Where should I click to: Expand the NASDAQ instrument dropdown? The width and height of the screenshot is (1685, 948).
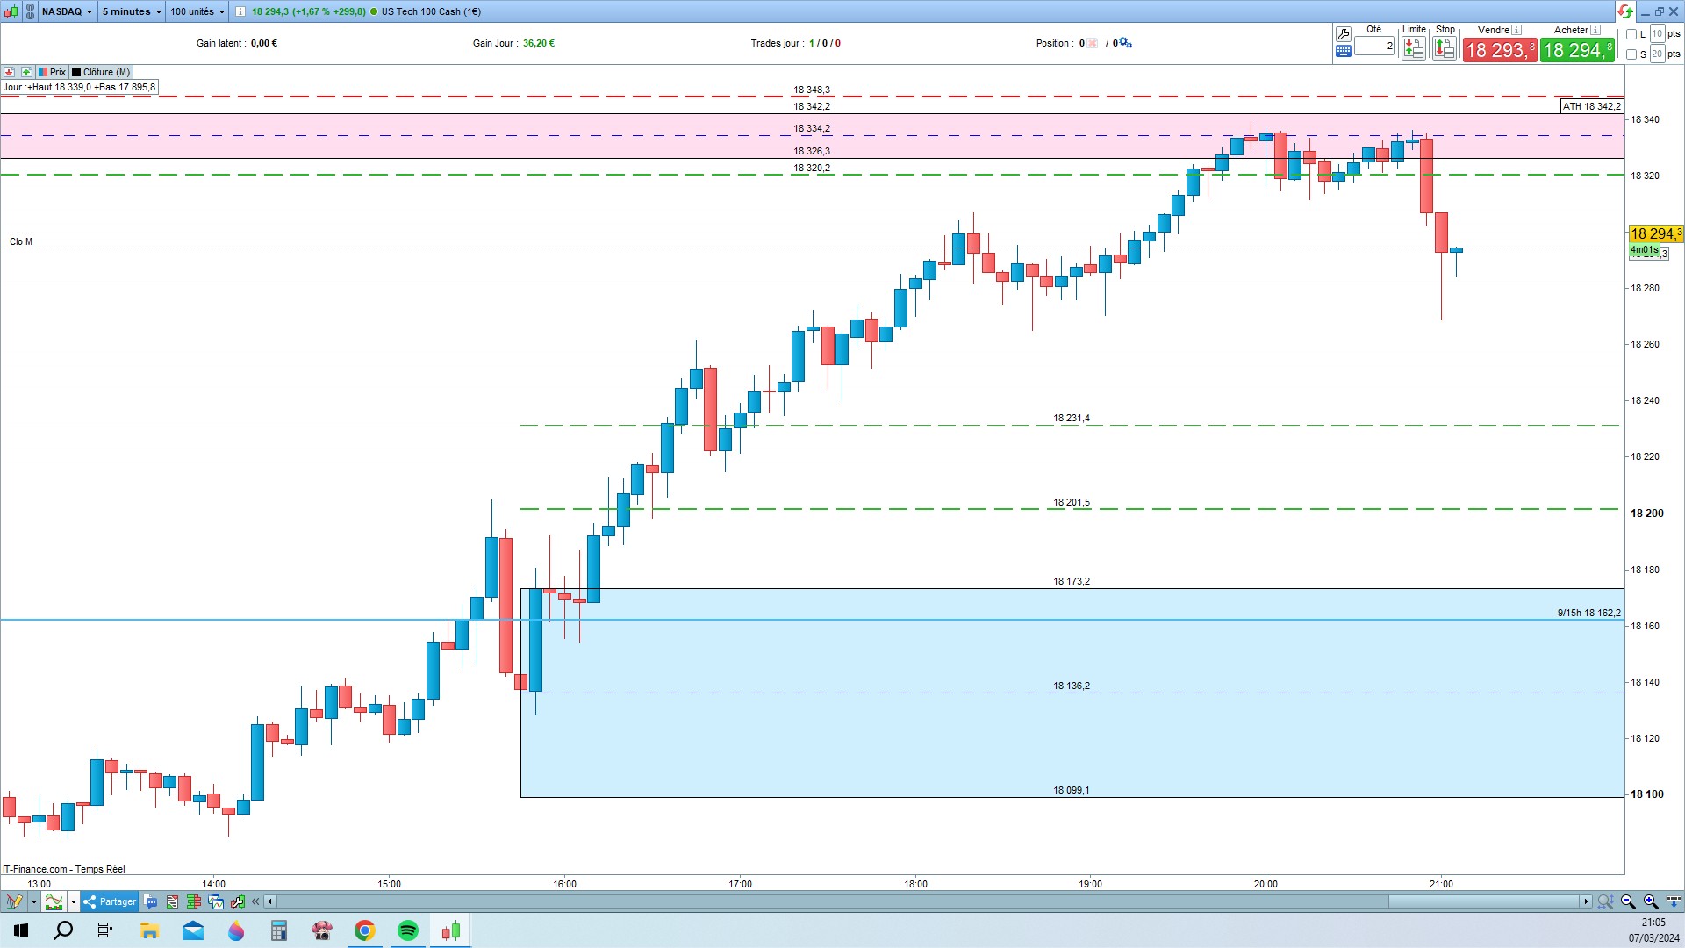pyautogui.click(x=67, y=11)
